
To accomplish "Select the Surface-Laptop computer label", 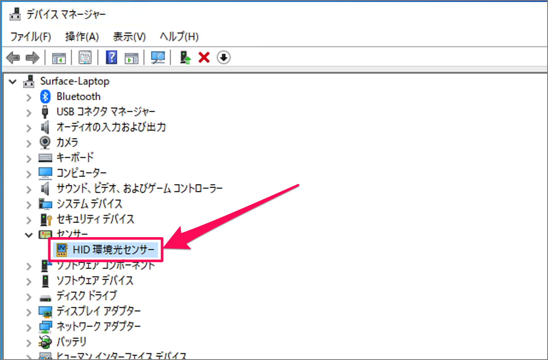I will 75,81.
